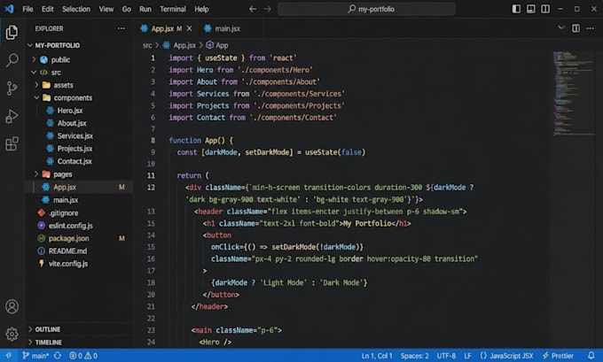Open the View menu
This screenshot has width=603, height=362.
coord(106,9)
